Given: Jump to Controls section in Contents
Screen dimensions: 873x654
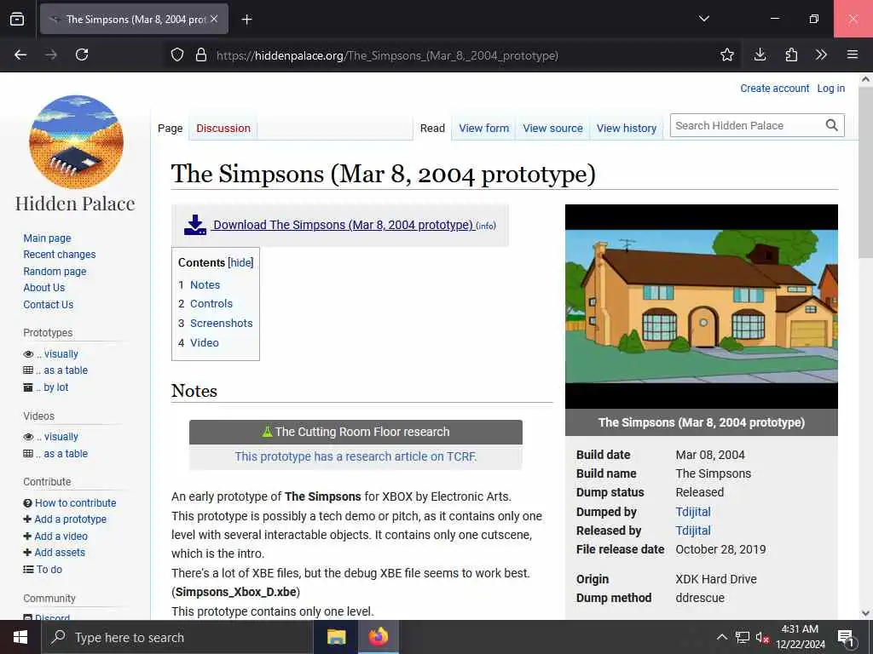Looking at the screenshot, I should coord(211,304).
